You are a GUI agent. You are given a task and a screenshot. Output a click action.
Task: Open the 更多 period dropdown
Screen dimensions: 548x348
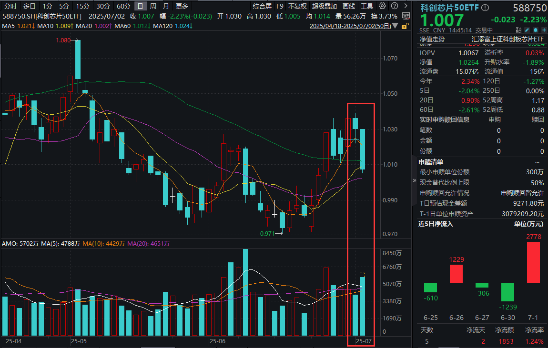click(x=183, y=6)
